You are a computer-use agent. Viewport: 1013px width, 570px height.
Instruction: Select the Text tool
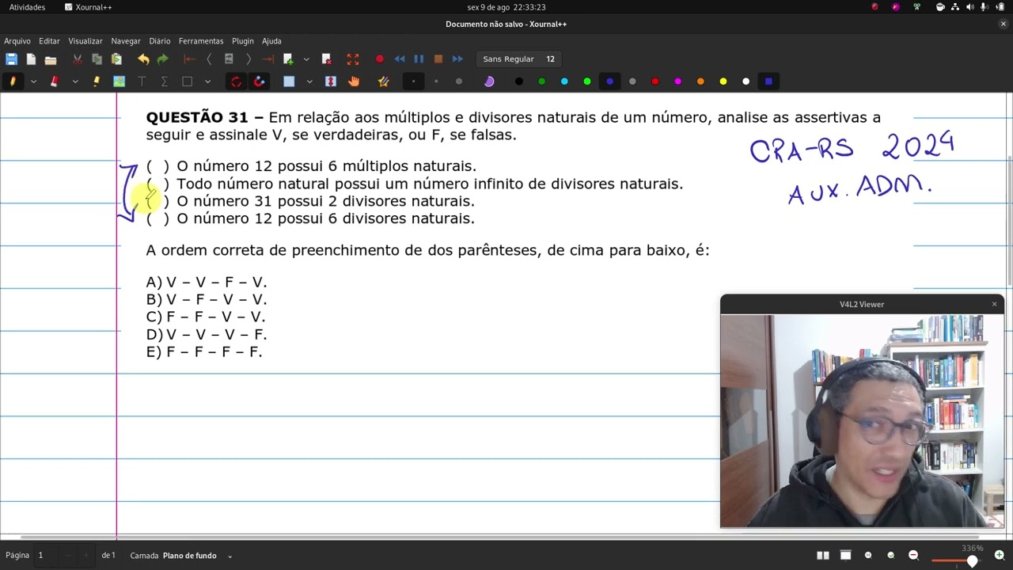142,82
